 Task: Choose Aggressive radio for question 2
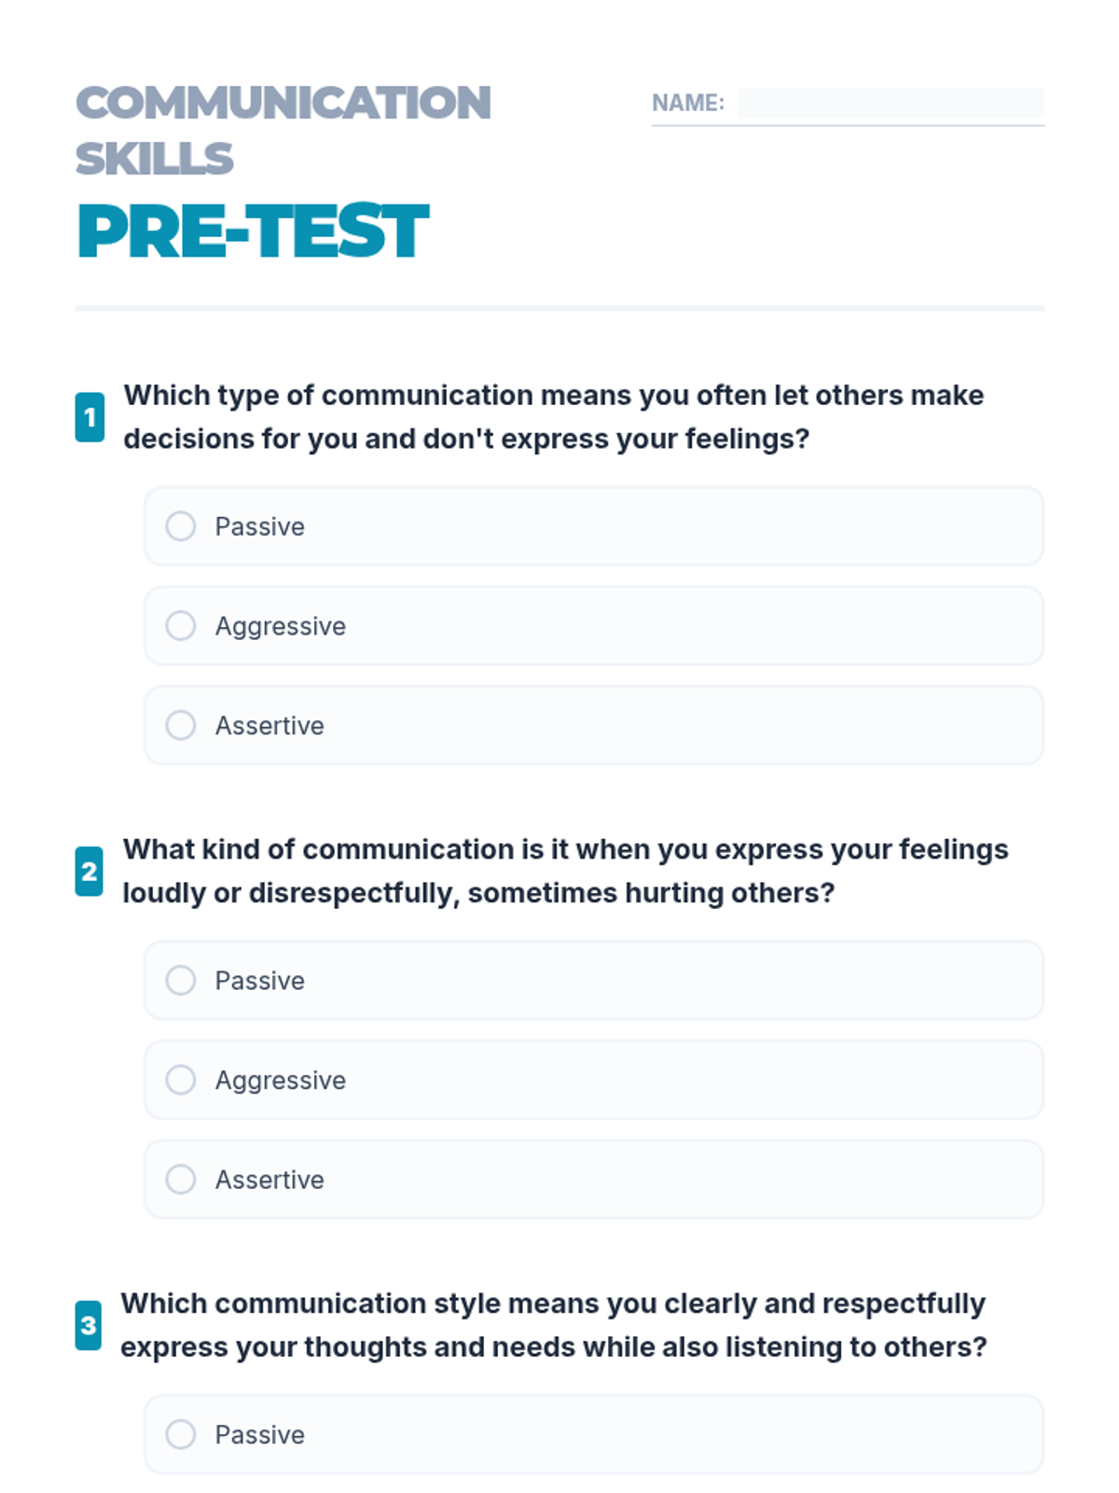tap(181, 1080)
